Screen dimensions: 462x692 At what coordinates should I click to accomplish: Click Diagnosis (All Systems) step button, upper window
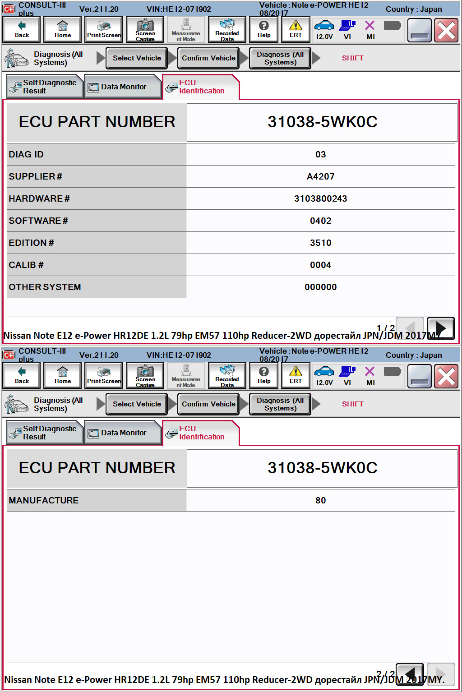point(280,58)
